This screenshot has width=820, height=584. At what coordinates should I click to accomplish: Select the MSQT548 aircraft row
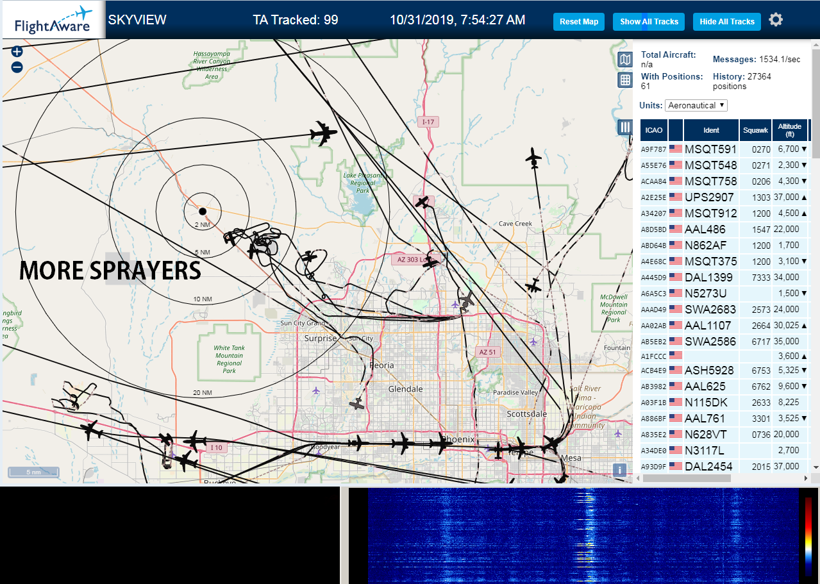724,165
